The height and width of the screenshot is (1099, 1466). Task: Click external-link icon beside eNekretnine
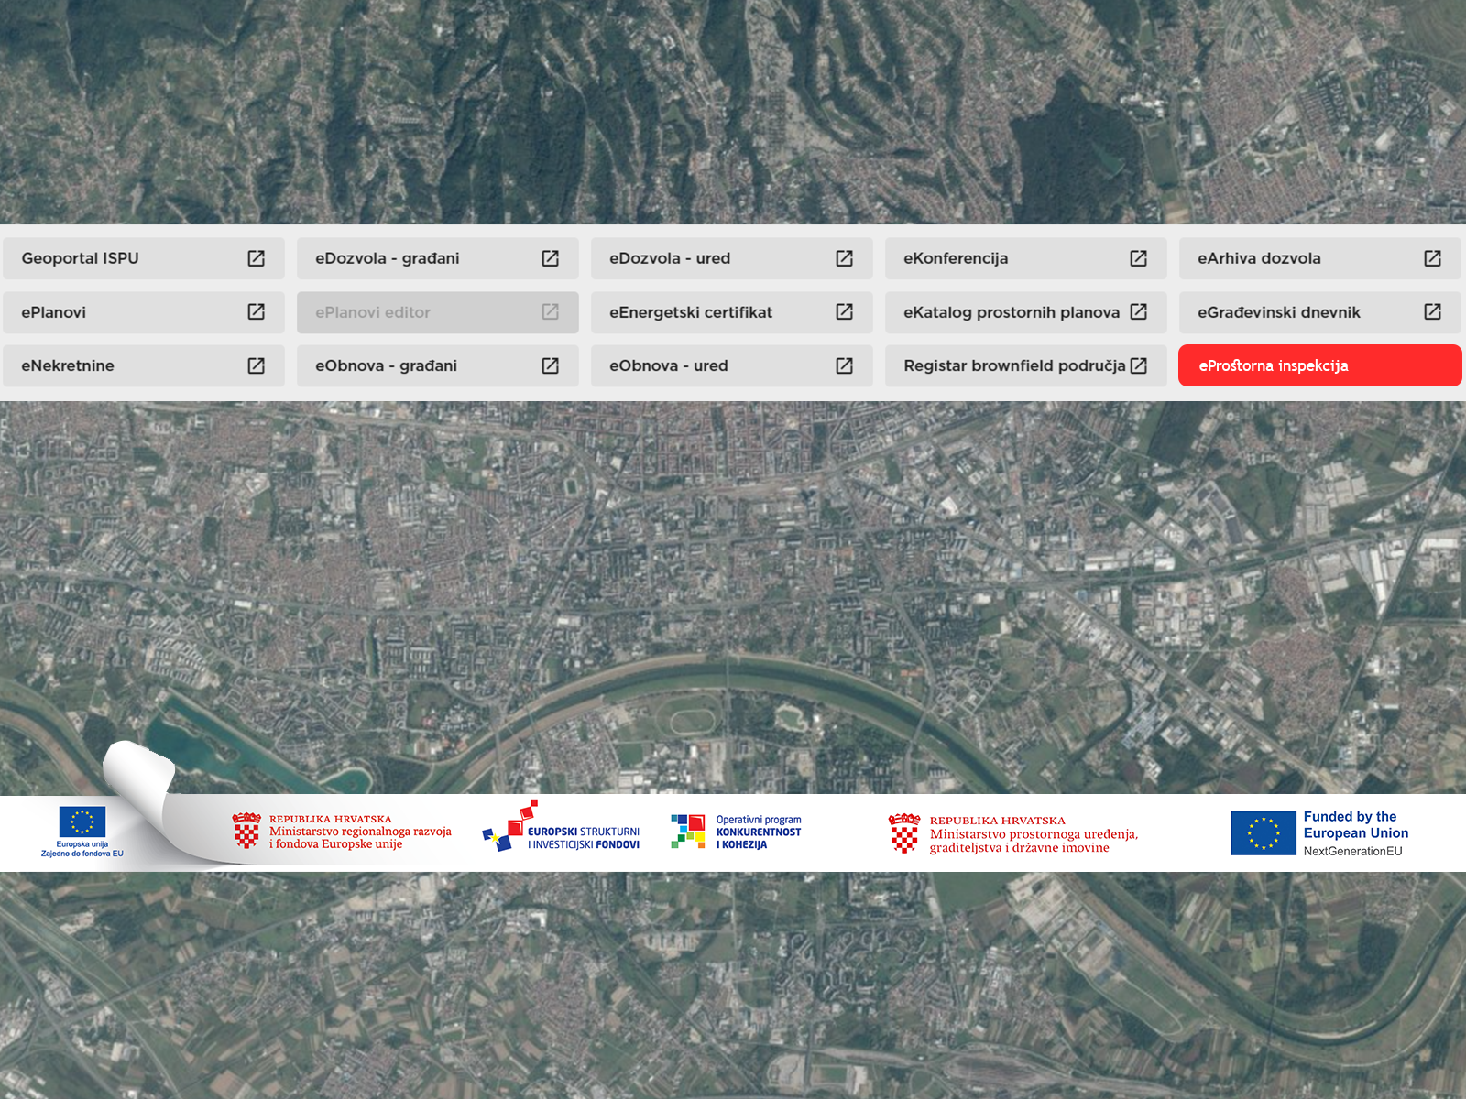click(257, 365)
